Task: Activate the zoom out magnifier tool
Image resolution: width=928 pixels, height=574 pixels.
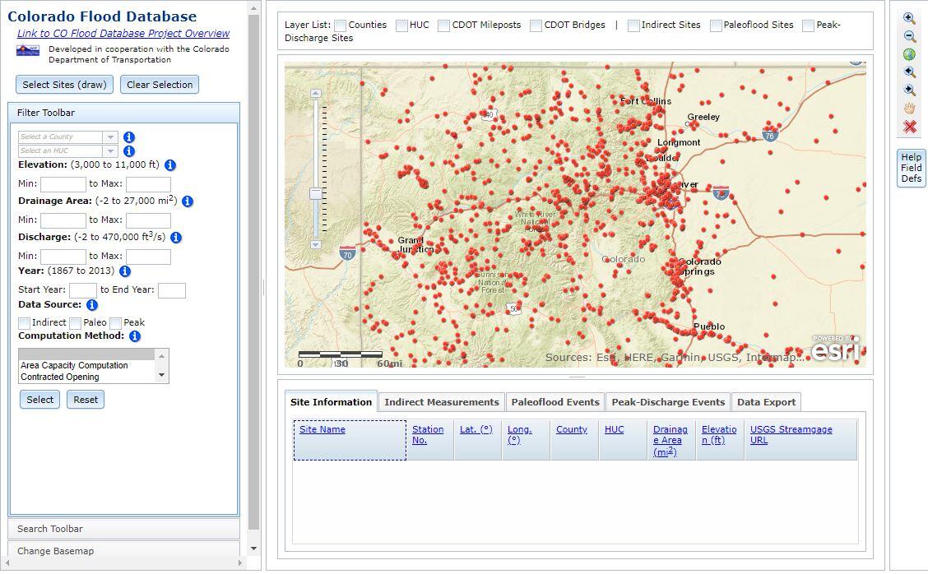Action: point(910,37)
